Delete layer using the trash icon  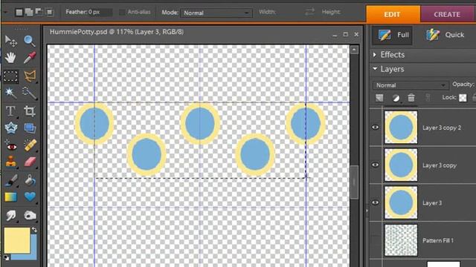[411, 98]
